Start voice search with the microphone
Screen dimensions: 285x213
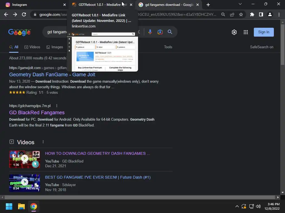150,32
